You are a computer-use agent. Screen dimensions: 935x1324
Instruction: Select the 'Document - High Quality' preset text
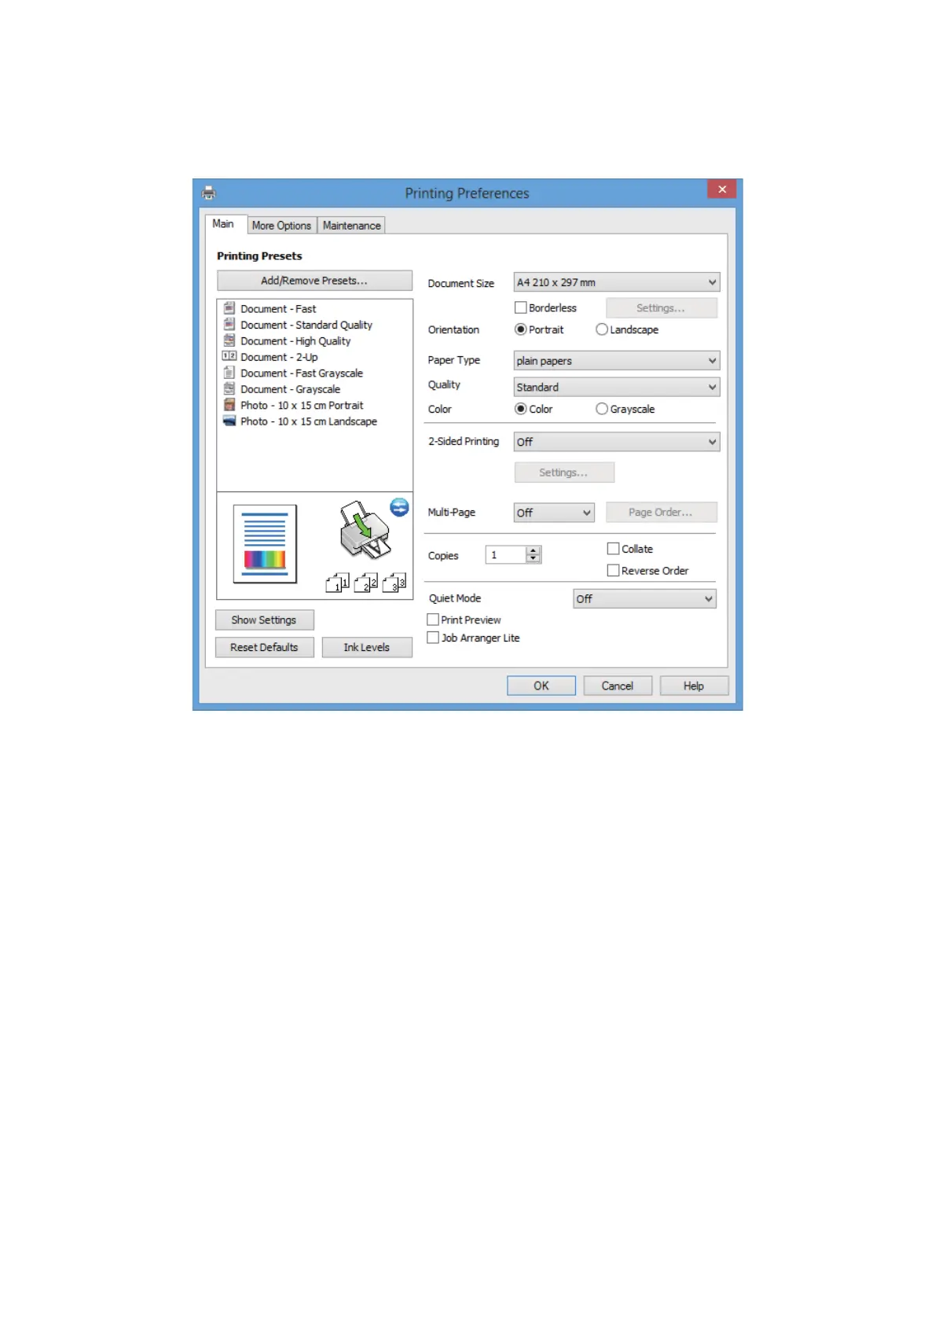(x=295, y=341)
